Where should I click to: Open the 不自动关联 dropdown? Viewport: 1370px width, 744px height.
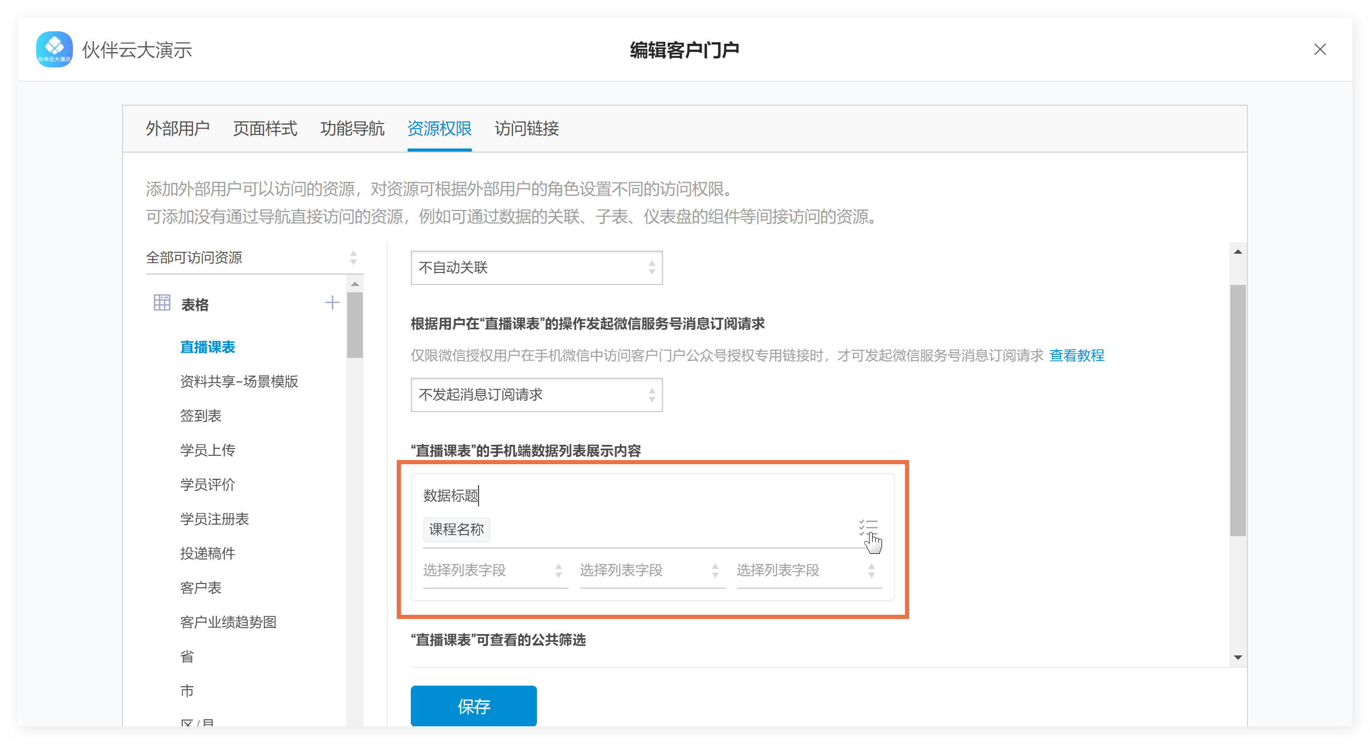(x=536, y=267)
